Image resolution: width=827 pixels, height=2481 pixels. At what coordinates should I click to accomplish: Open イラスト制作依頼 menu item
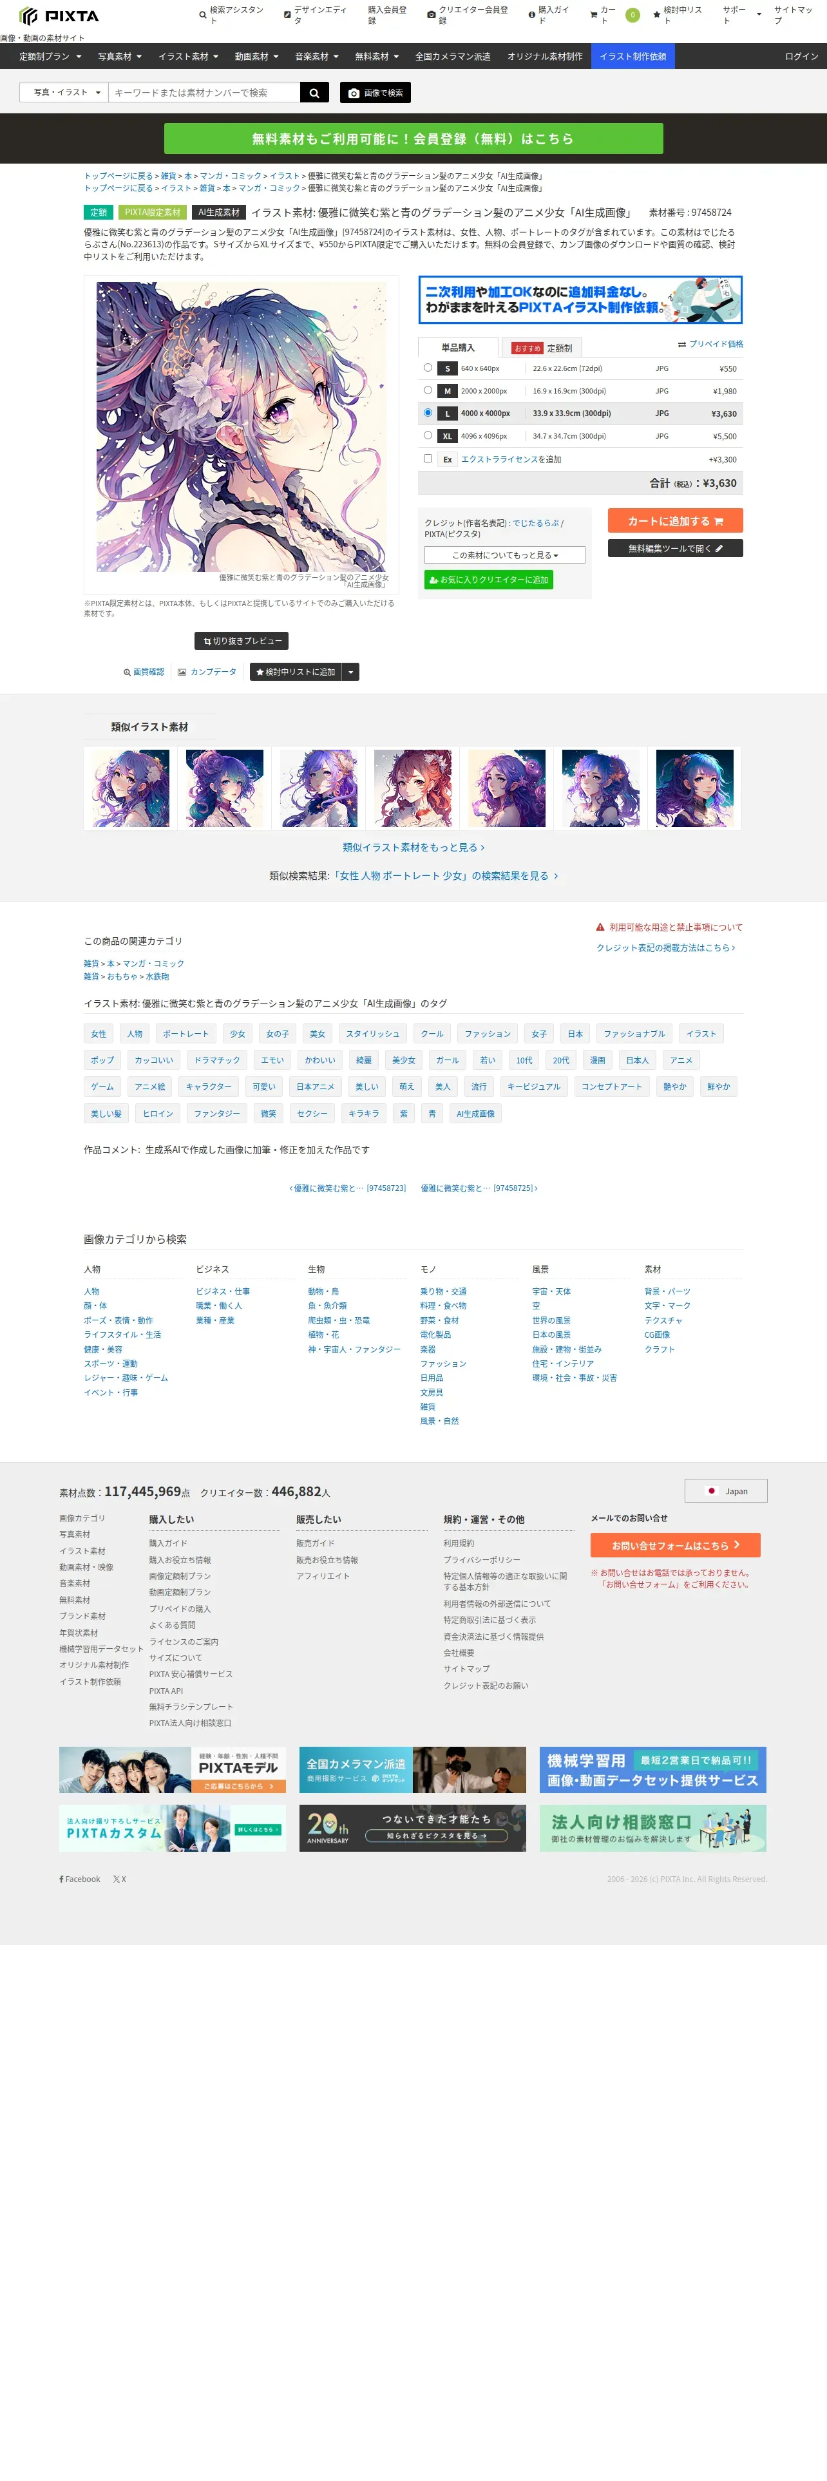point(632,57)
